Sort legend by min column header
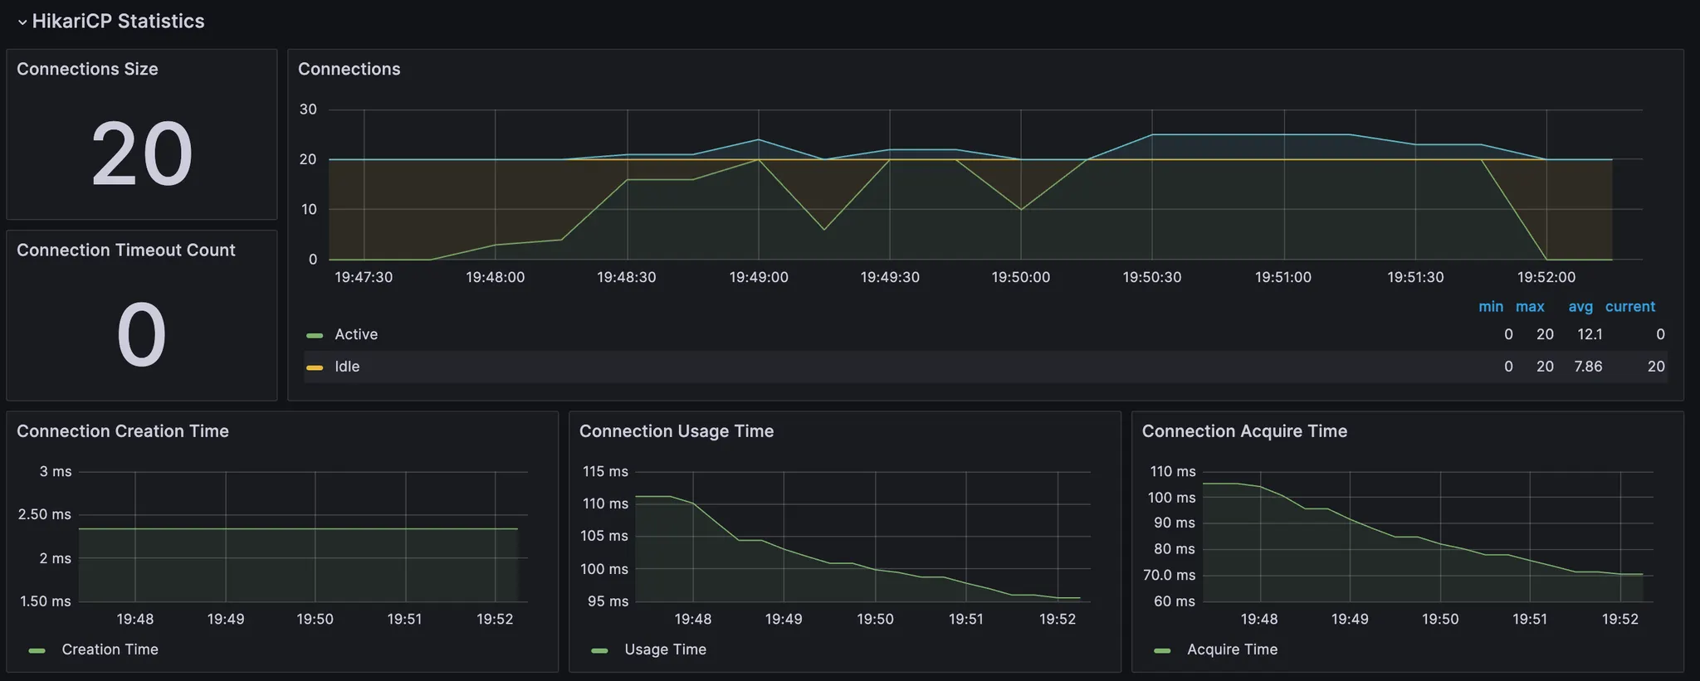This screenshot has width=1700, height=681. [x=1491, y=307]
